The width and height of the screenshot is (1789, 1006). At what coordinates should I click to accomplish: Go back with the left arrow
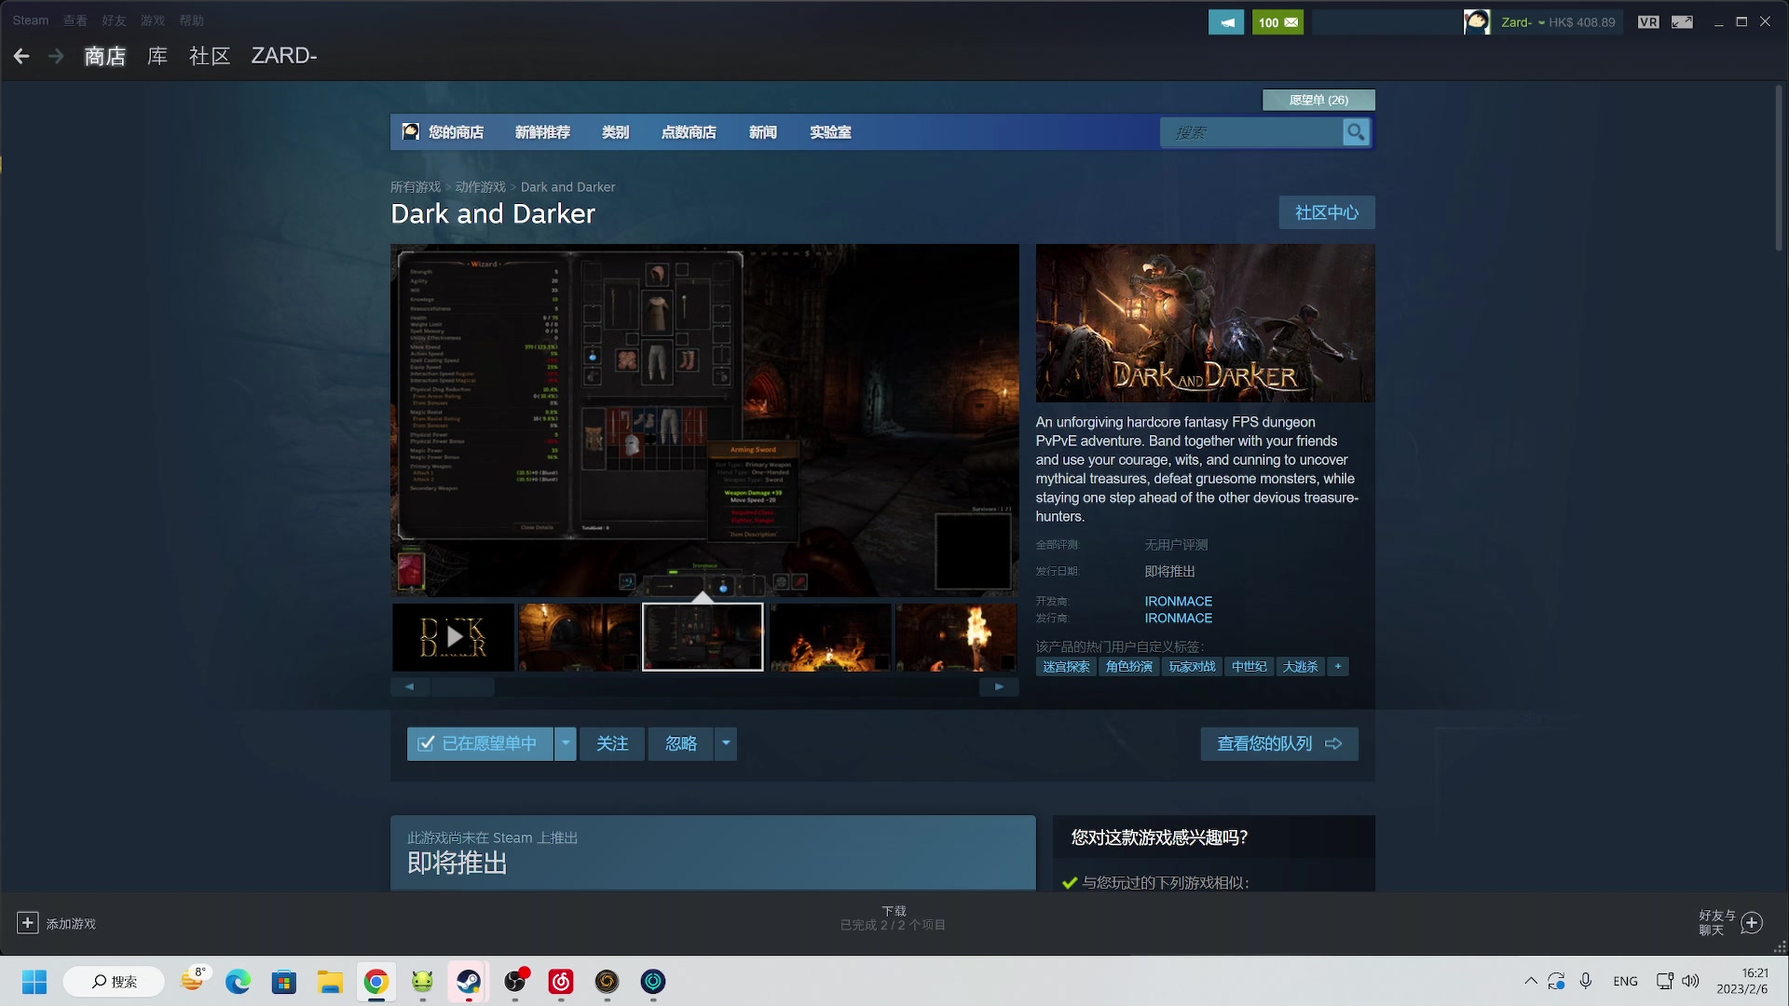(x=21, y=57)
